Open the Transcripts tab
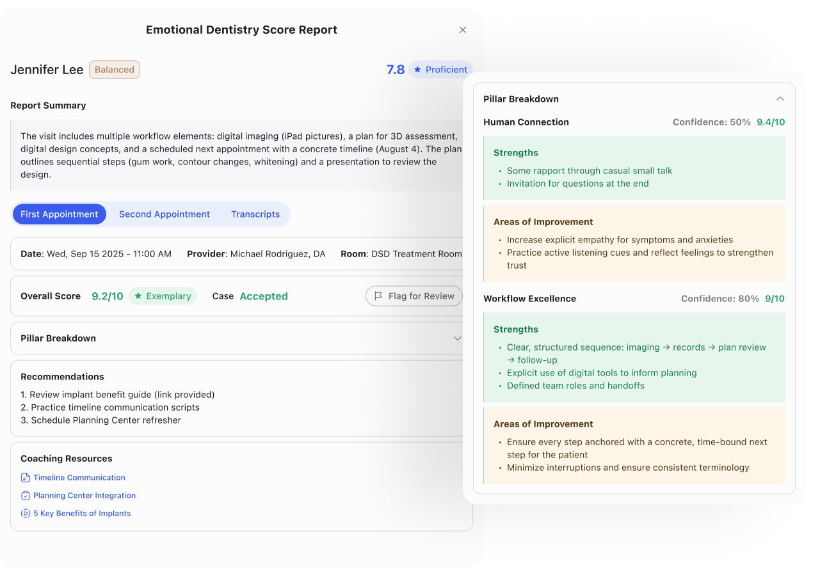 [x=255, y=214]
